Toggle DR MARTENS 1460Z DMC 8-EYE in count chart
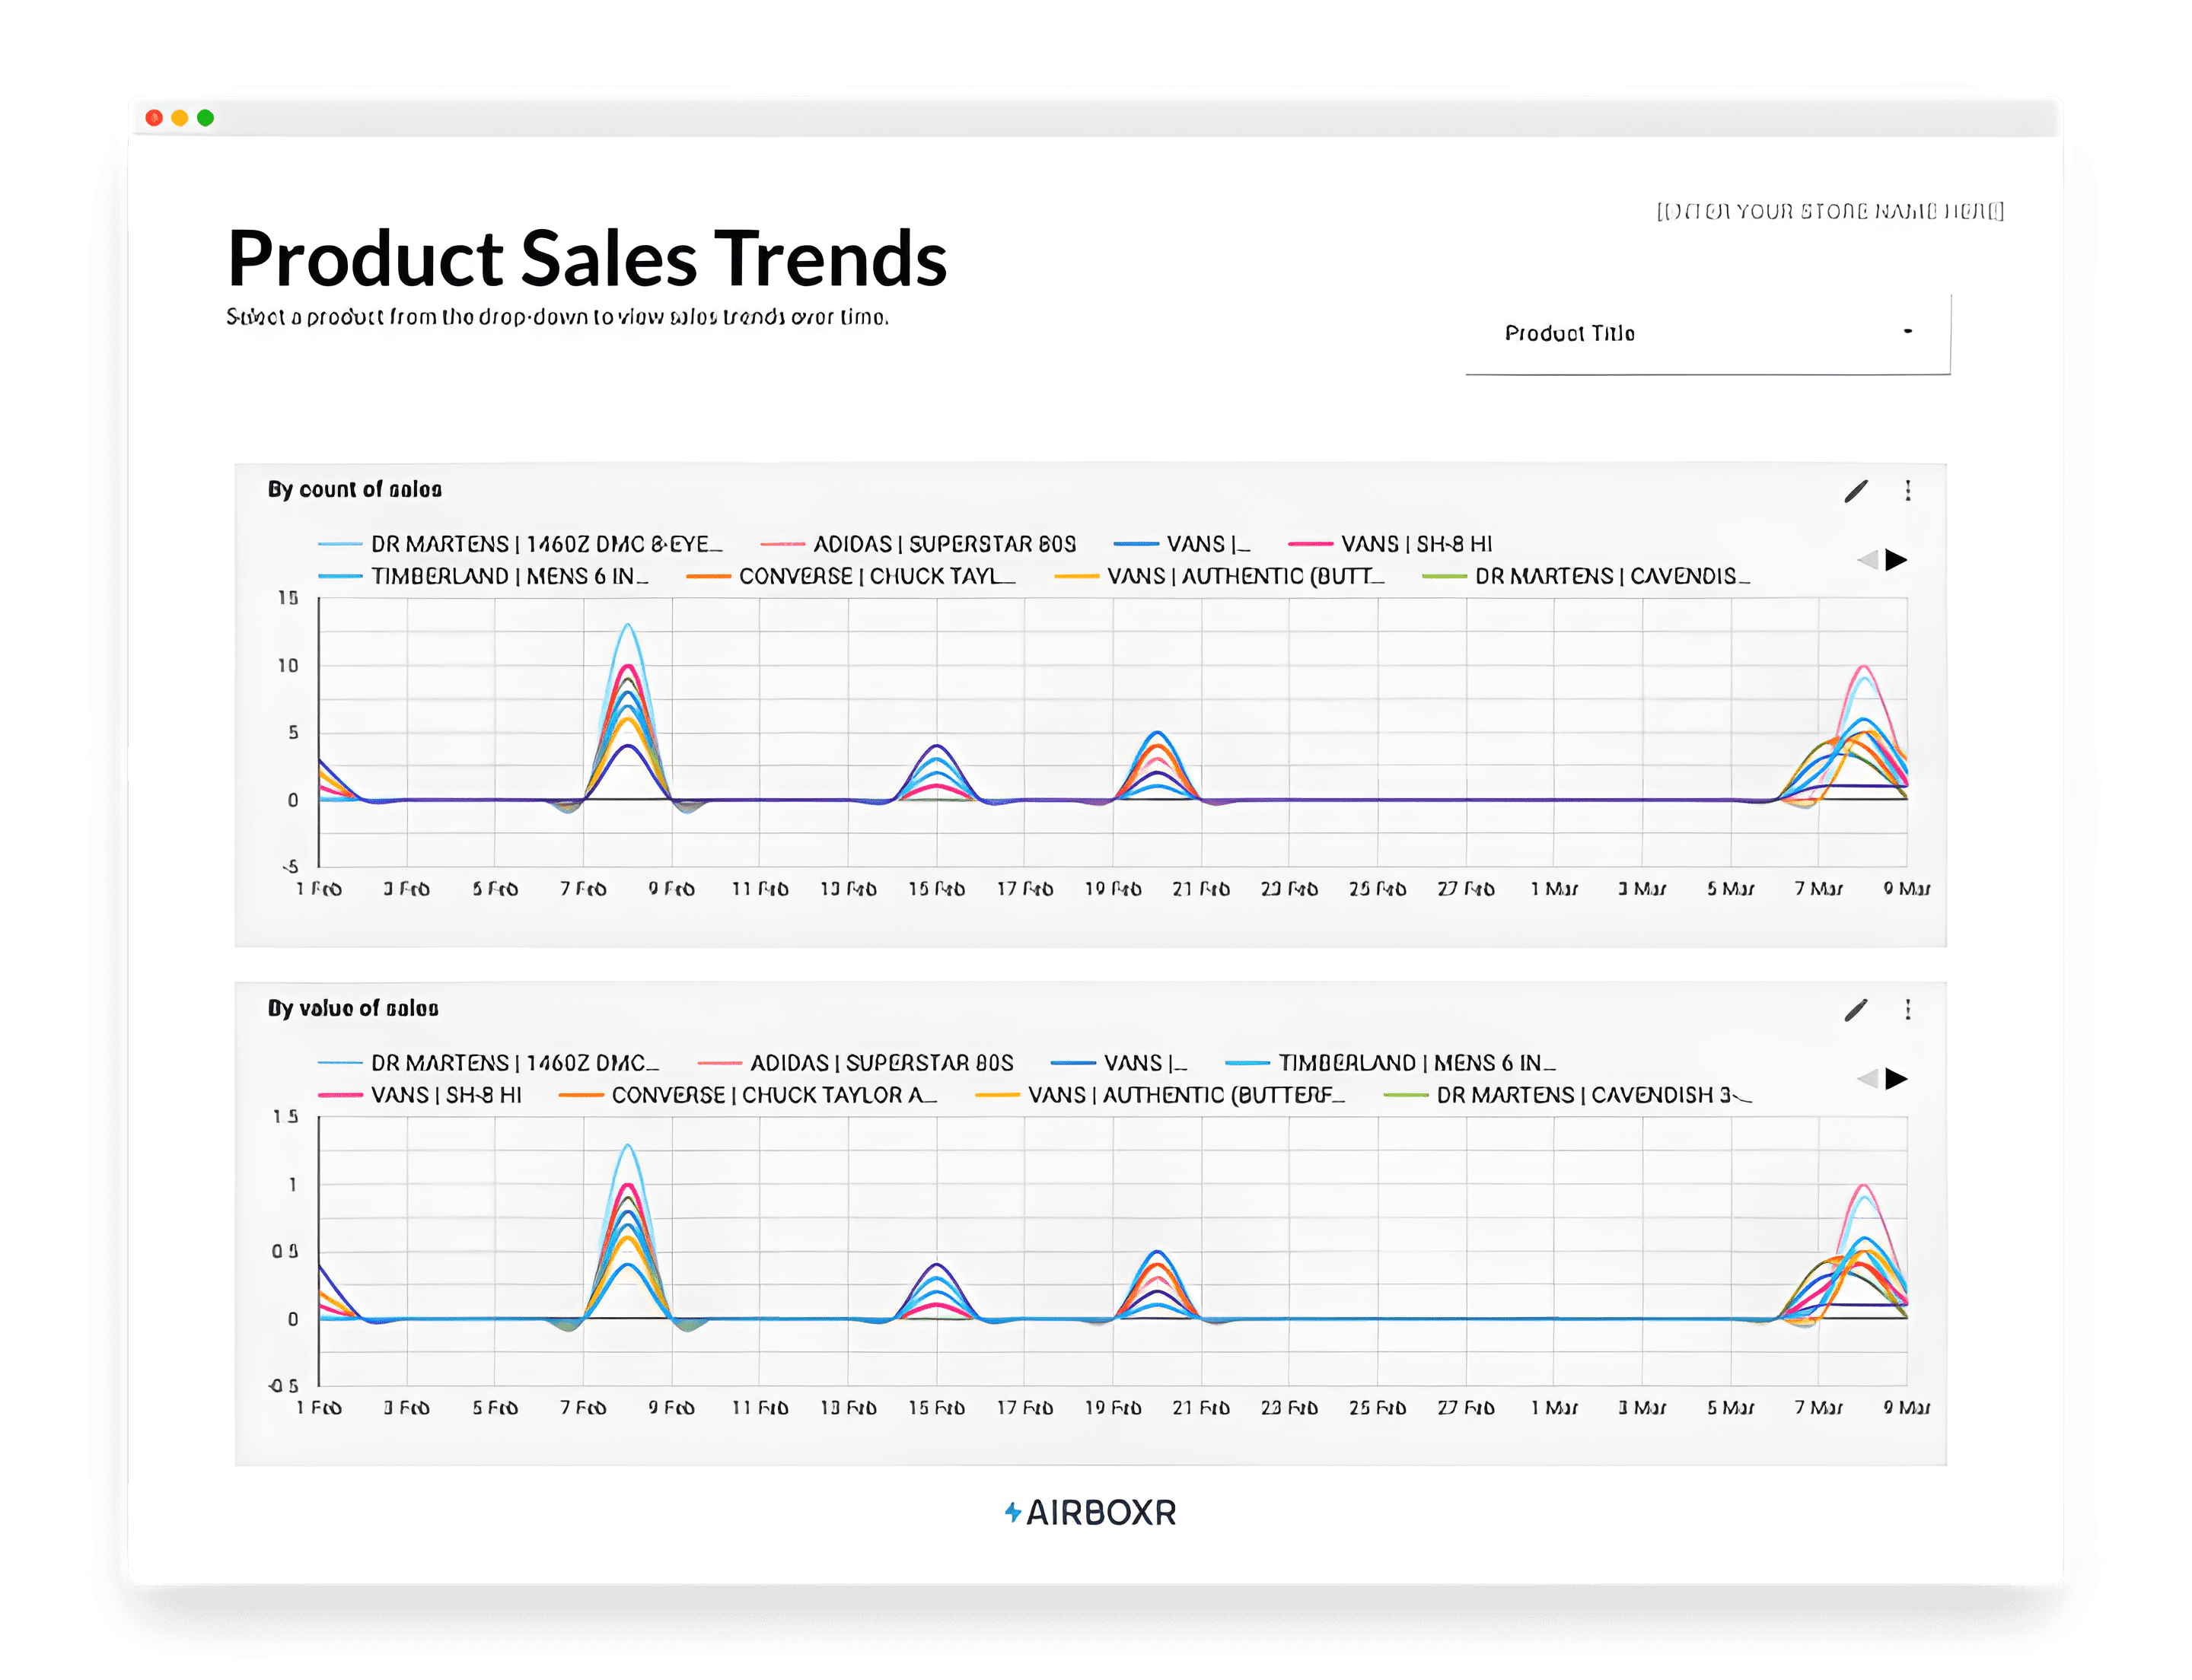Image resolution: width=2192 pixels, height=1680 pixels. pyautogui.click(x=521, y=544)
